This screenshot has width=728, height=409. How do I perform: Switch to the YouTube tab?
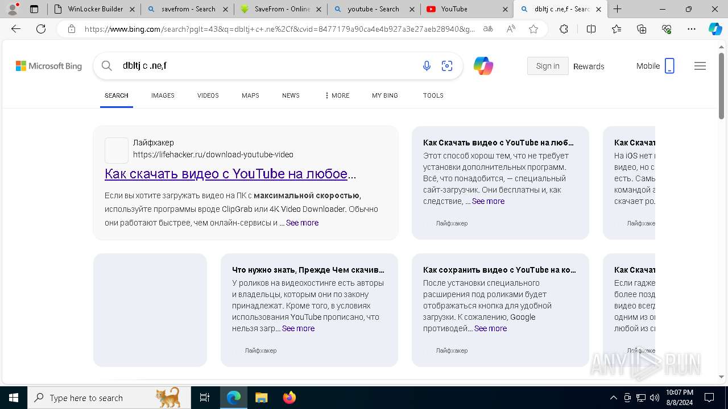(467, 9)
